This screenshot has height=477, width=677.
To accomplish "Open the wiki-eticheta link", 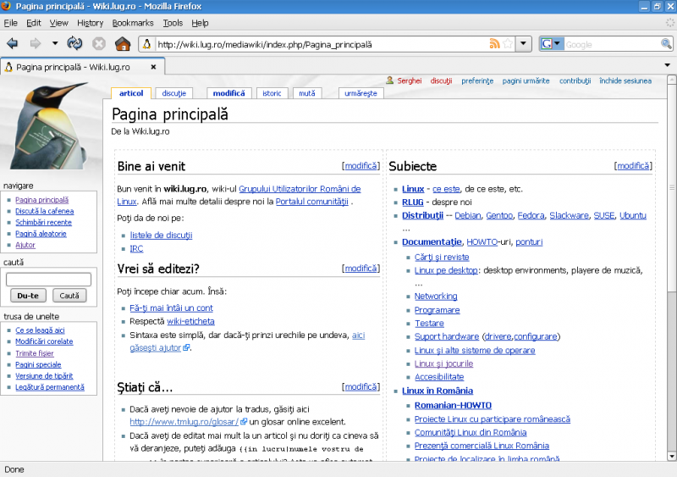I will pos(191,321).
